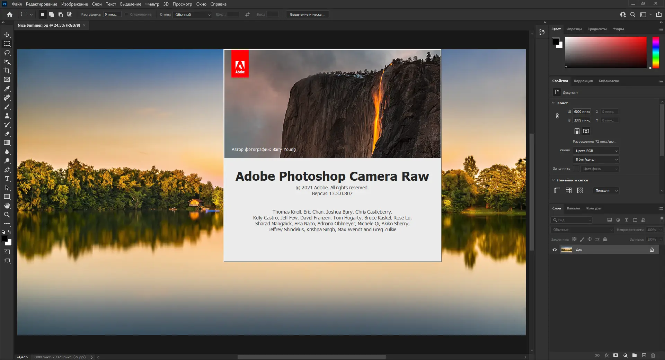Screen dimensions: 665x360
Task: Select the Eyedropper tool
Action: click(7, 89)
